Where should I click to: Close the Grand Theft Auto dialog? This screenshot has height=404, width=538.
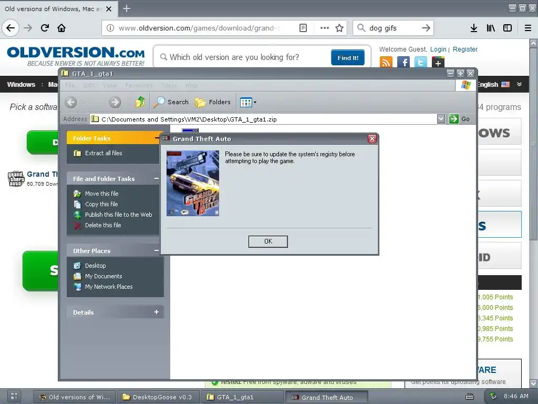(372, 138)
